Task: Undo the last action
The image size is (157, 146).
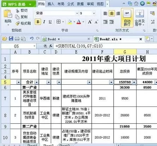Action: 32,38
